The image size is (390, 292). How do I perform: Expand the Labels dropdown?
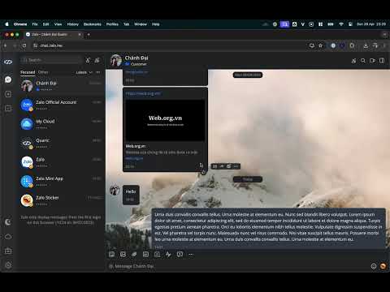point(84,72)
